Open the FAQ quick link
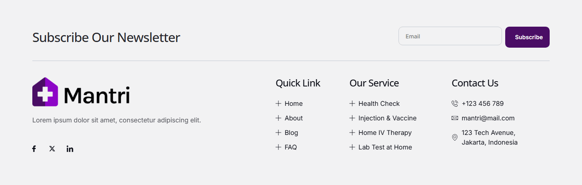This screenshot has width=582, height=185. [291, 147]
